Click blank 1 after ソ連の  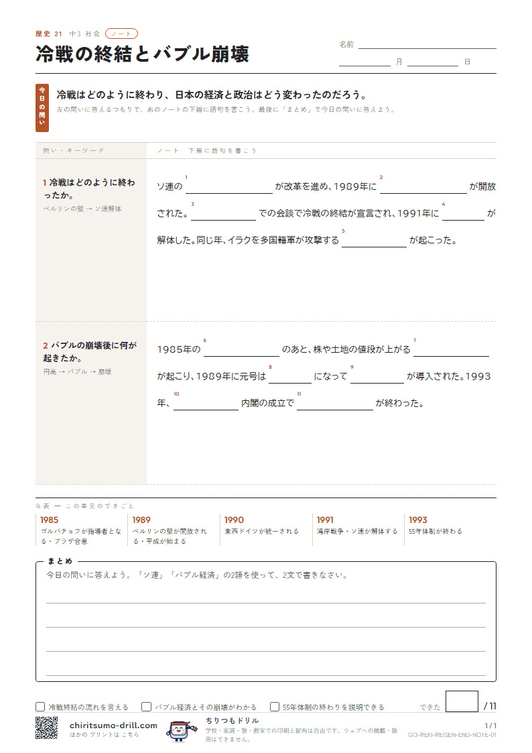point(229,187)
